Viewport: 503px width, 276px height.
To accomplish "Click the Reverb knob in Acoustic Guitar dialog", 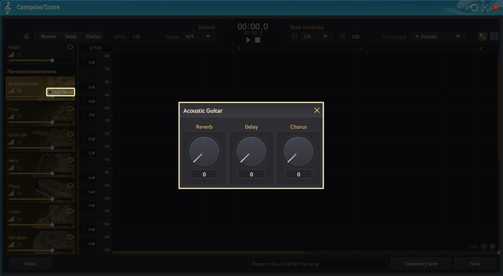I will [x=204, y=152].
